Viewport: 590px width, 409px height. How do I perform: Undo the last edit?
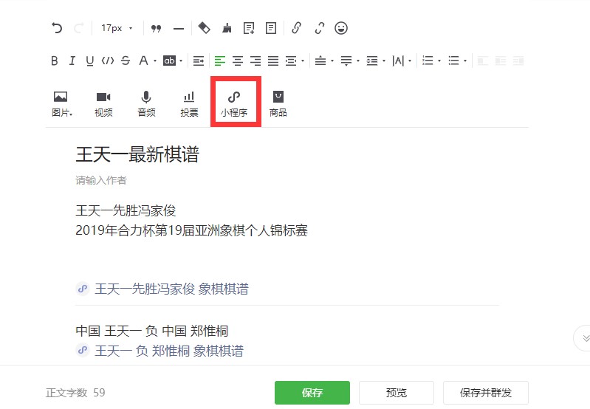point(57,28)
